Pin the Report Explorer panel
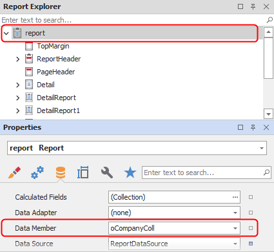The height and width of the screenshot is (252, 274). pyautogui.click(x=253, y=6)
